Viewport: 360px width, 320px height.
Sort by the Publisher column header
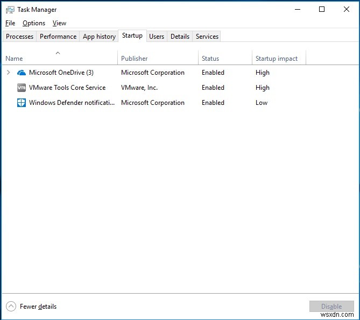pos(158,58)
